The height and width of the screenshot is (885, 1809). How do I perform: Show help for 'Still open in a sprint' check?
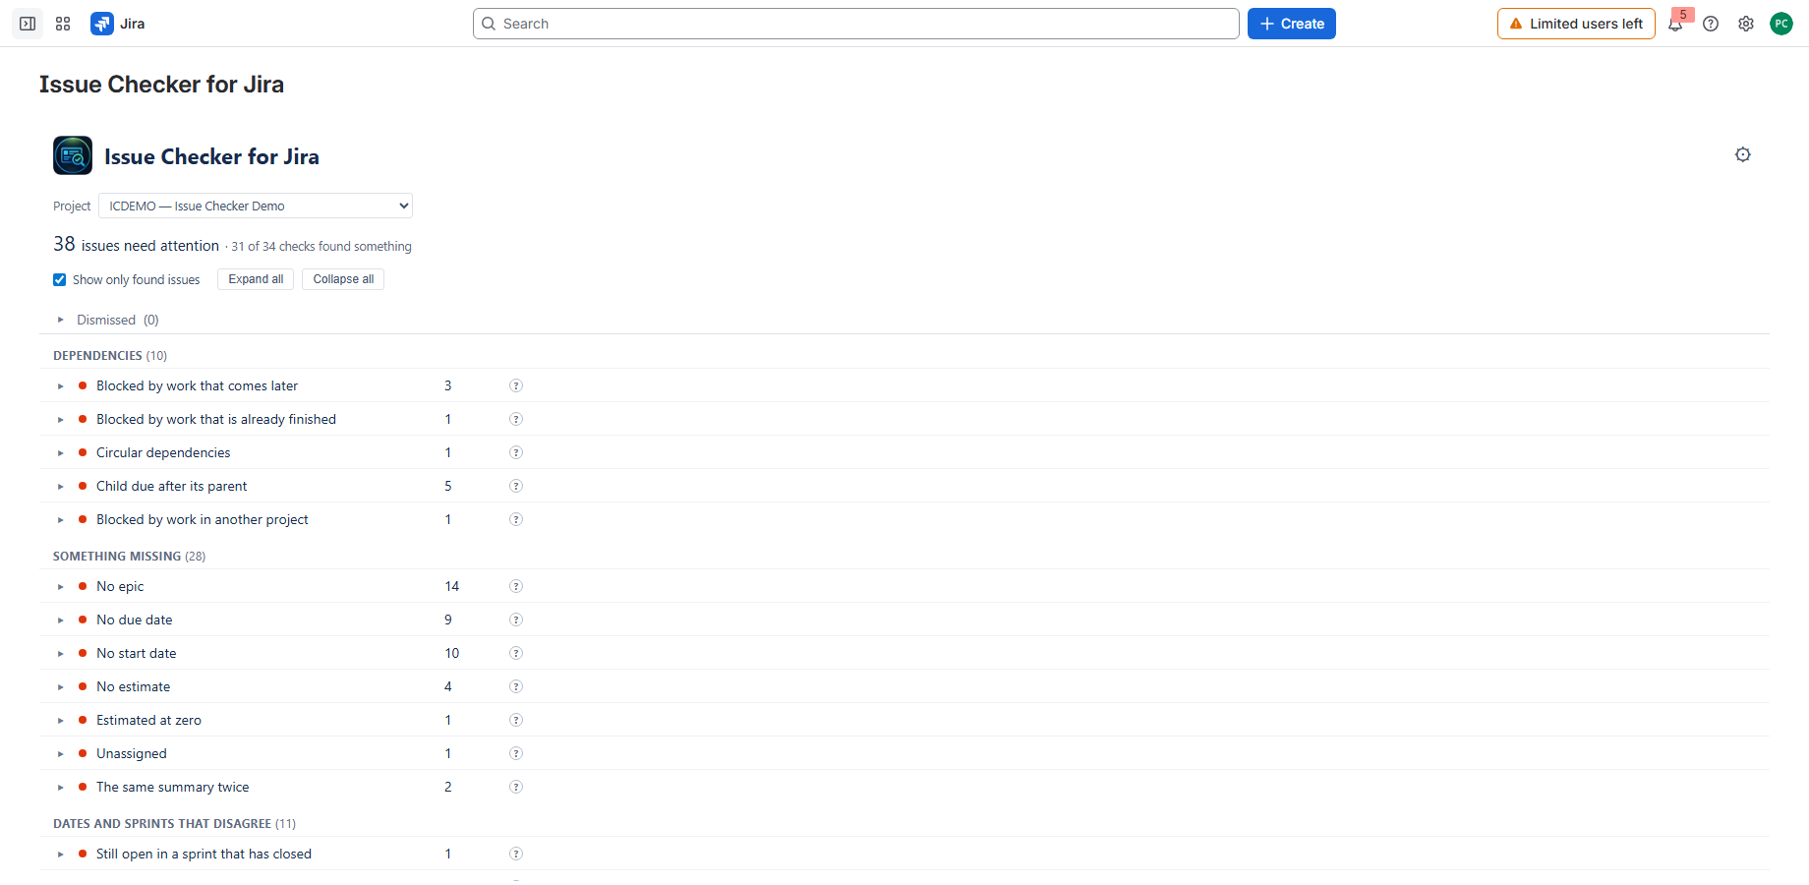coord(516,854)
